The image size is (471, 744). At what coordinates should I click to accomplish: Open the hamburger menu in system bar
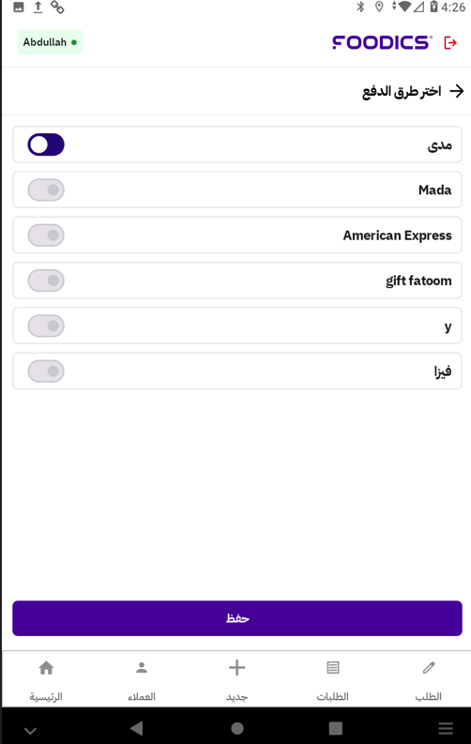446,728
